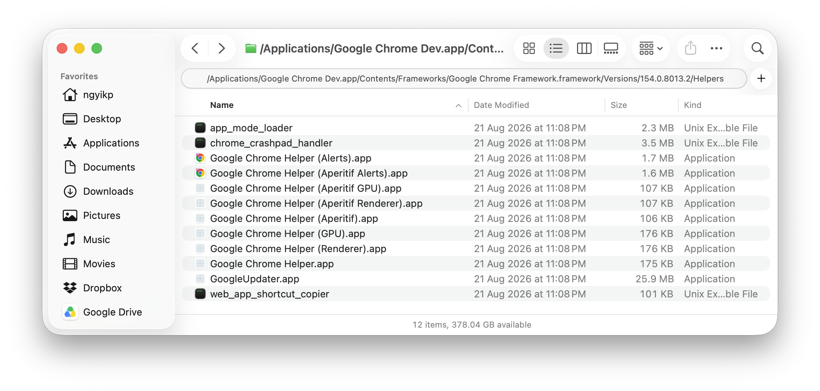Screen dimensions: 820x391
Task: Click the Music note icon
Action: tap(70, 240)
